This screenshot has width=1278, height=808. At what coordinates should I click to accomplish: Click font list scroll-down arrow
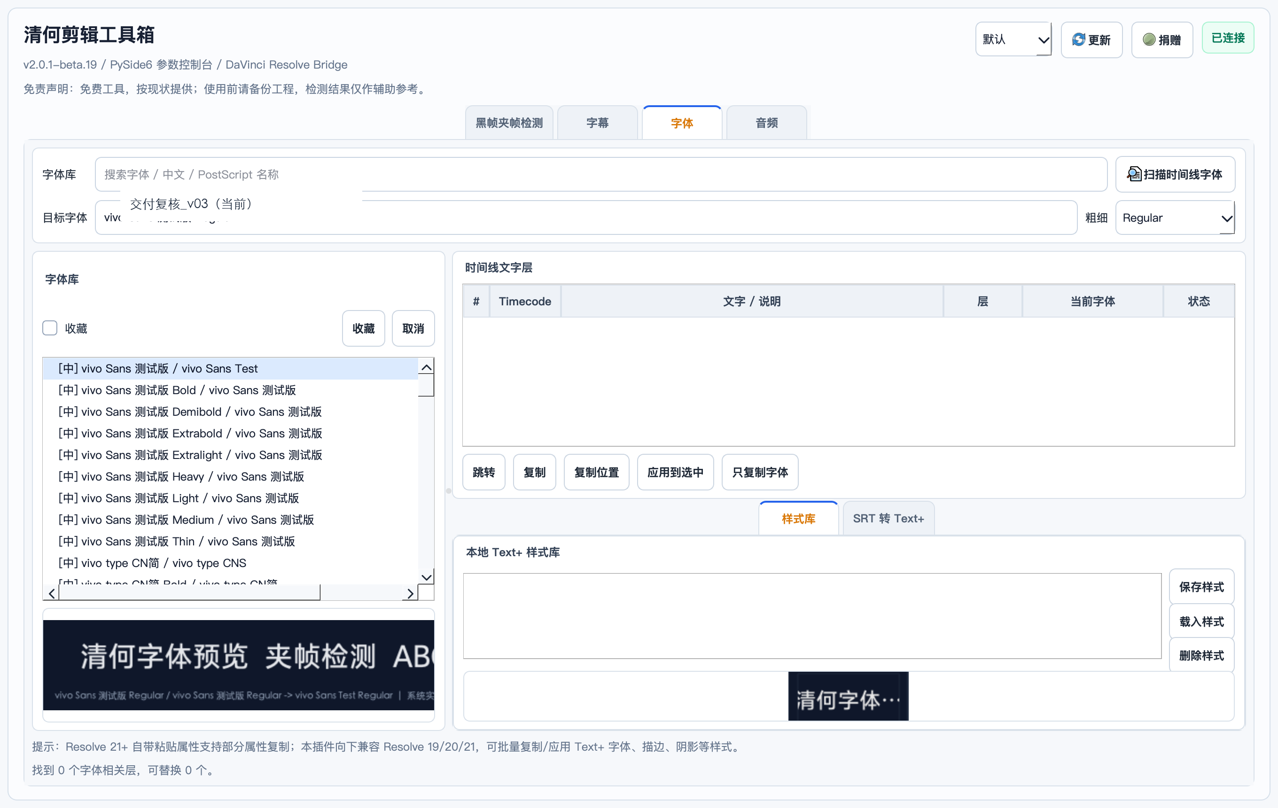tap(426, 577)
